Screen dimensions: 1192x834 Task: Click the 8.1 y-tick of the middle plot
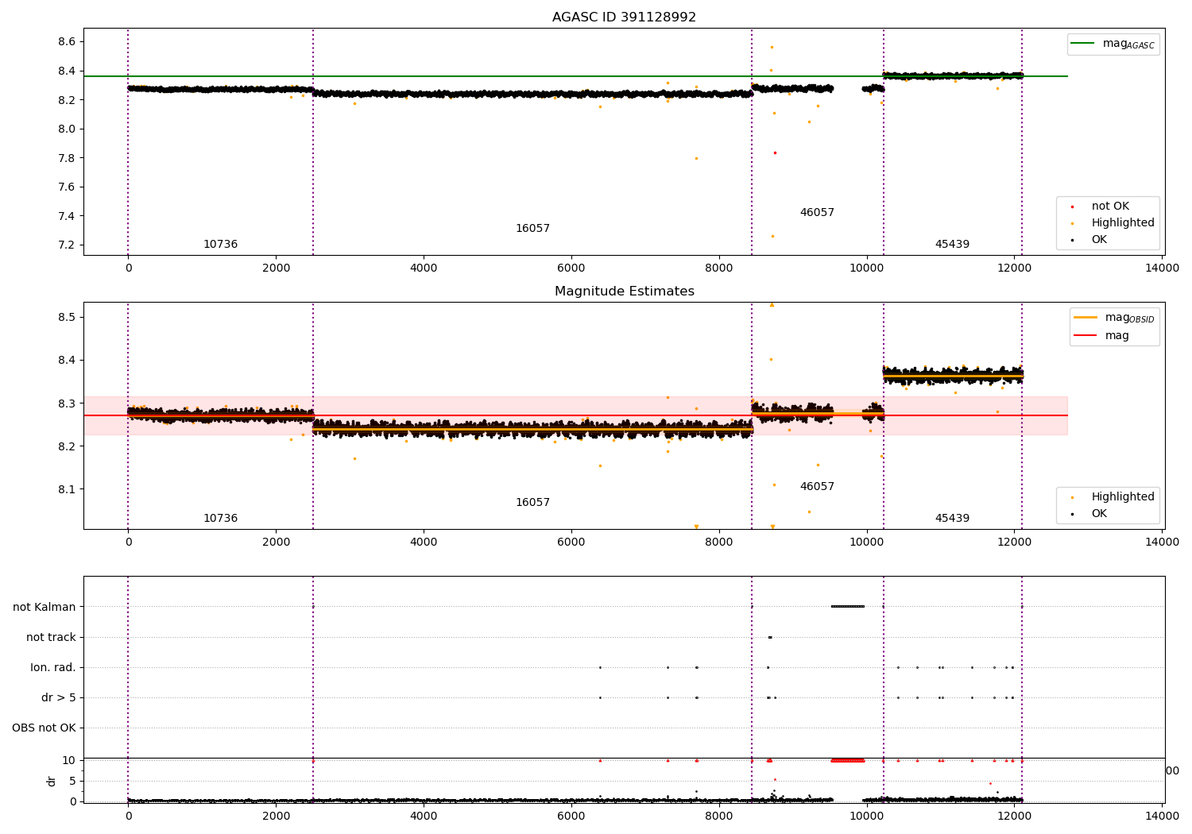pos(67,489)
